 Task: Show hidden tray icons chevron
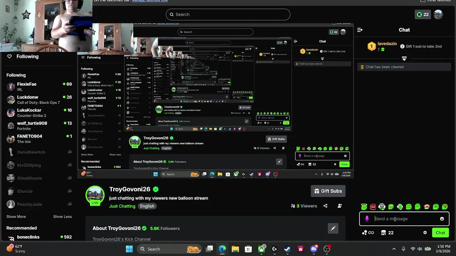(x=394, y=249)
